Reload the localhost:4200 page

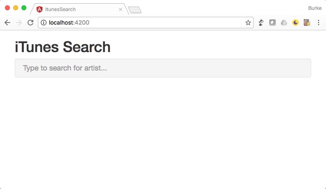click(x=30, y=23)
